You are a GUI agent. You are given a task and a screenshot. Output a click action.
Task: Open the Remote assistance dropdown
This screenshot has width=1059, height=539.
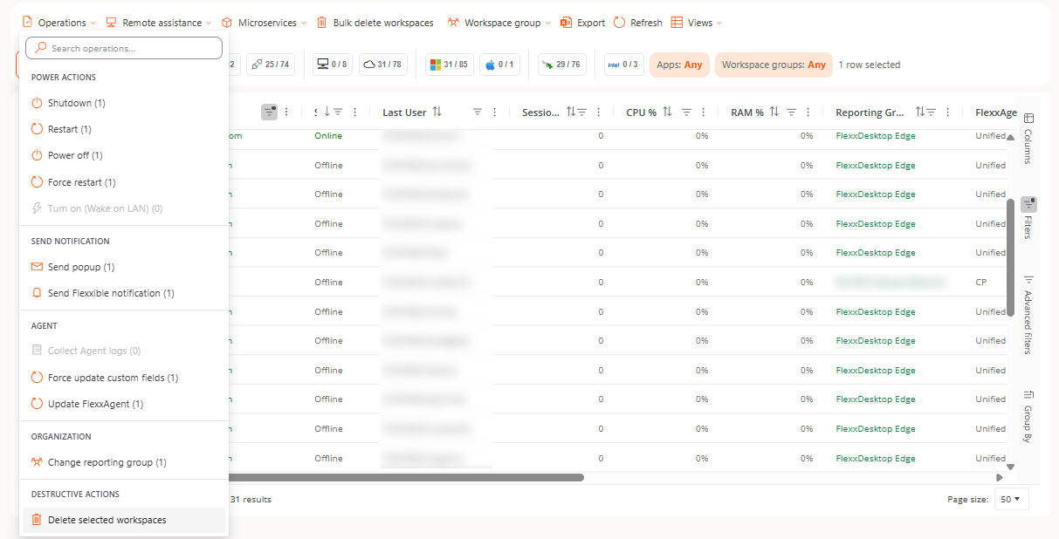tap(159, 23)
